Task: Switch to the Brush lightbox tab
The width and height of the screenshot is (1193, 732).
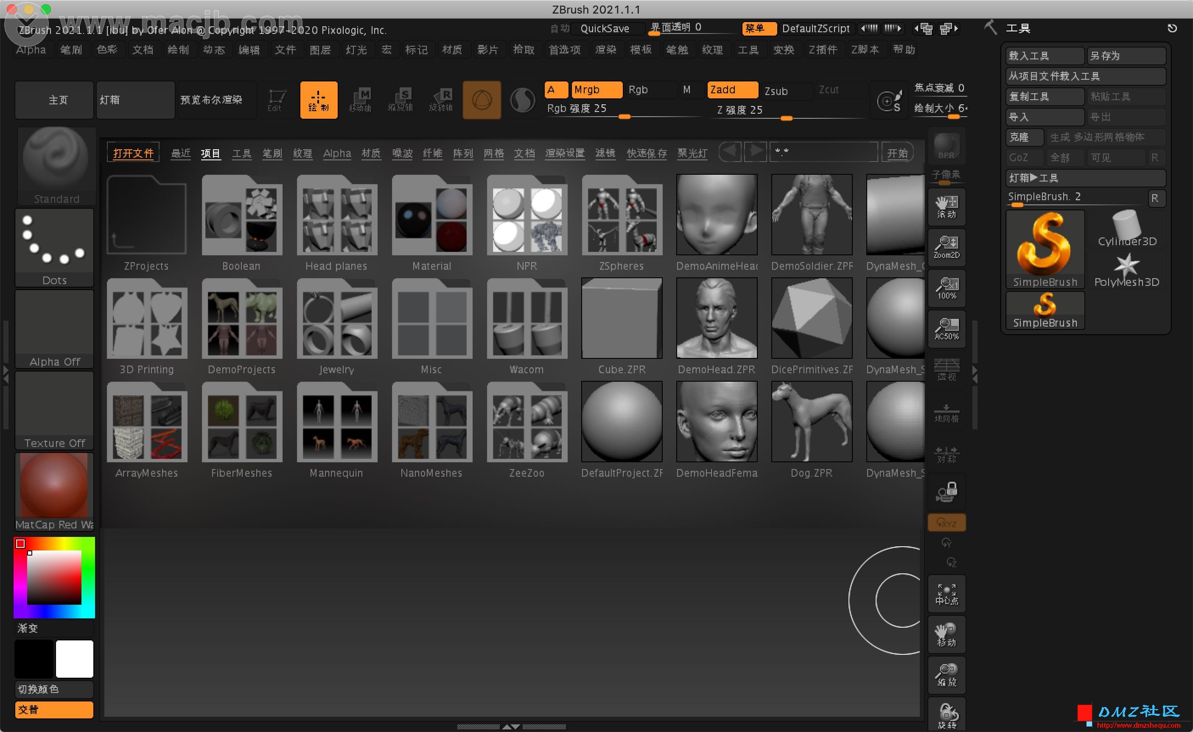Action: (x=272, y=154)
